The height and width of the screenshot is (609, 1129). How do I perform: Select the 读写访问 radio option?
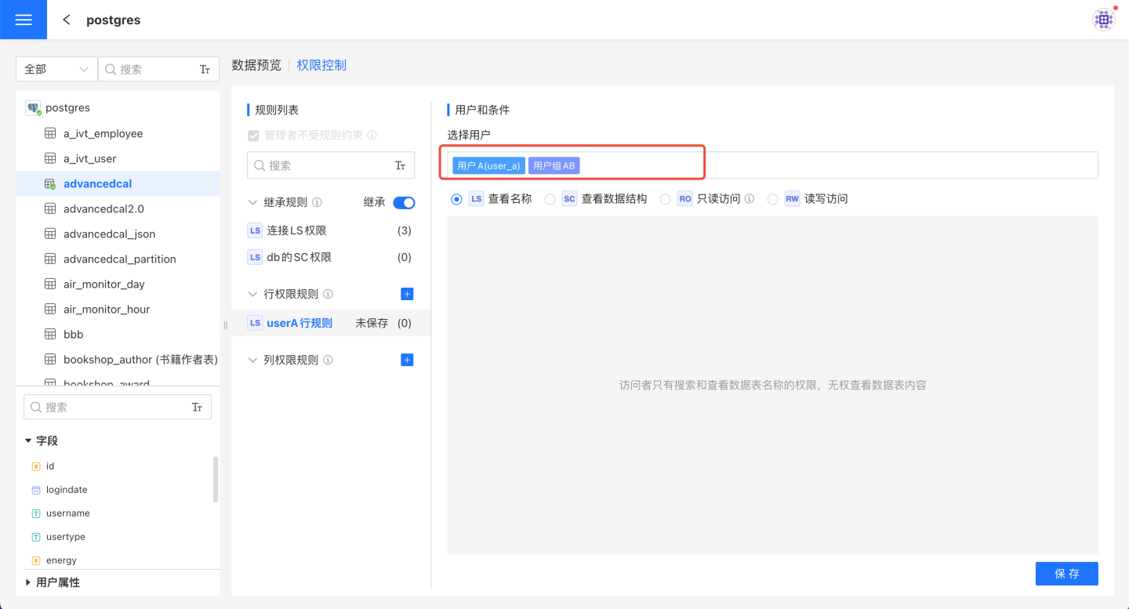click(773, 199)
